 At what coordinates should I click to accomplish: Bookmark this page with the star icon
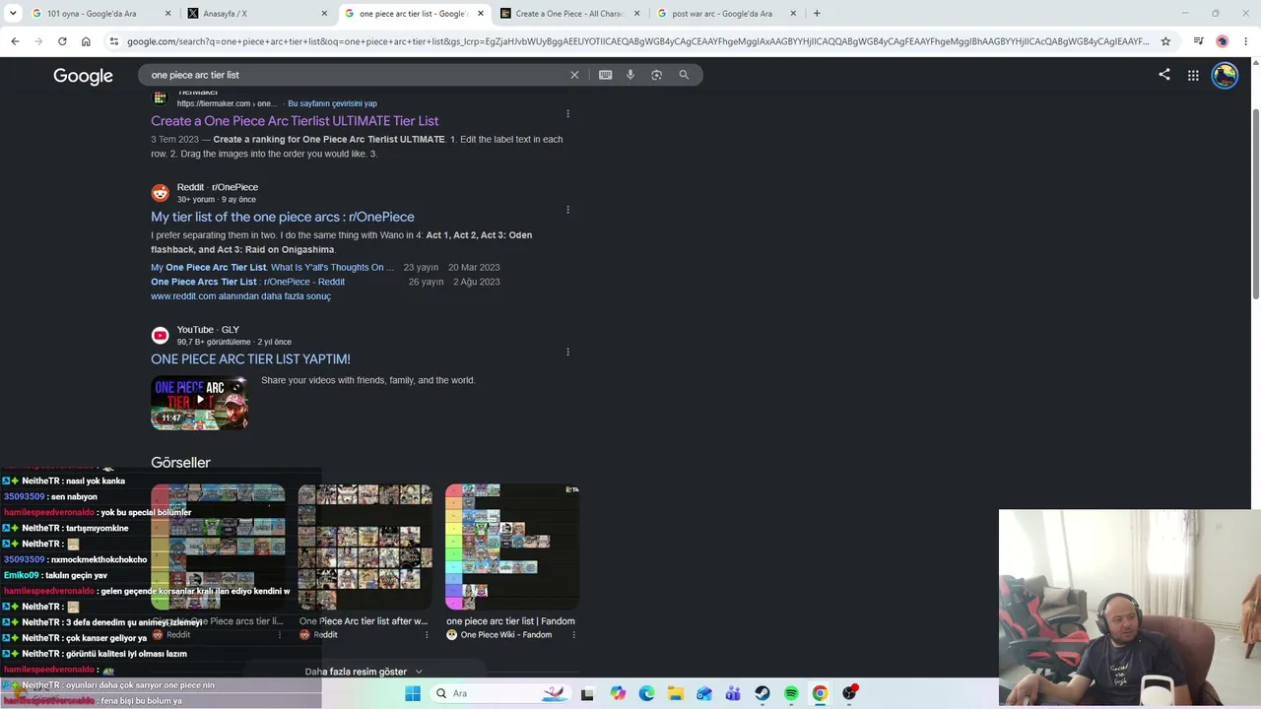point(1165,41)
